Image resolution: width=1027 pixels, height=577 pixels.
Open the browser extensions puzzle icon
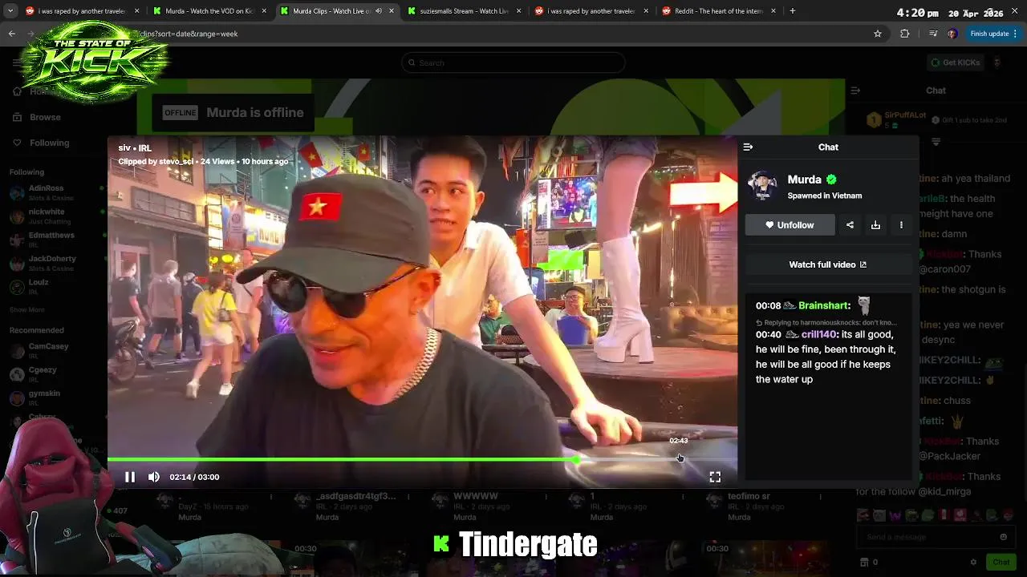coord(905,34)
